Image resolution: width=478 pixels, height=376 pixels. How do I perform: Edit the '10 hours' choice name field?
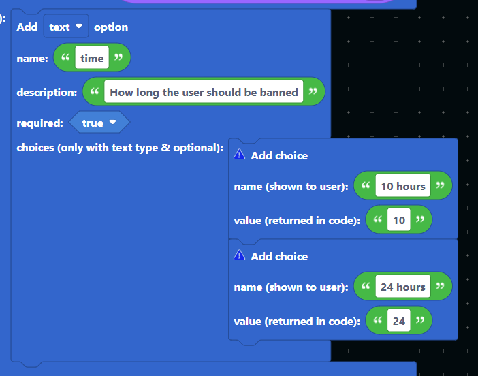pyautogui.click(x=402, y=186)
